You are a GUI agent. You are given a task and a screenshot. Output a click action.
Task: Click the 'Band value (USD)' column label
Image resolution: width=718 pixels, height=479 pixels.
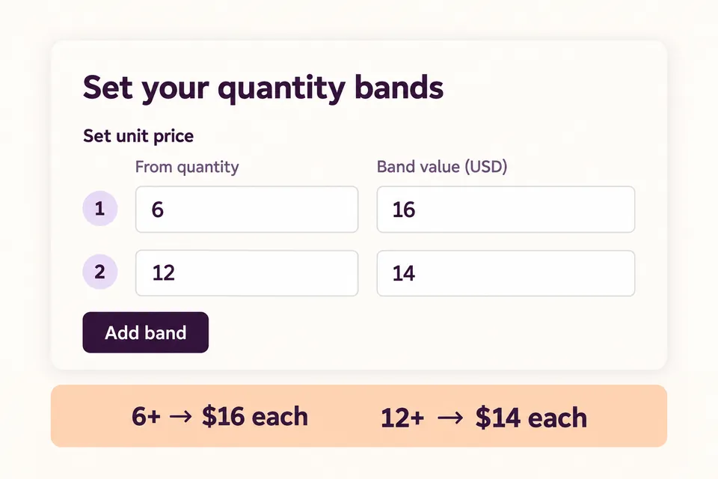tap(442, 166)
